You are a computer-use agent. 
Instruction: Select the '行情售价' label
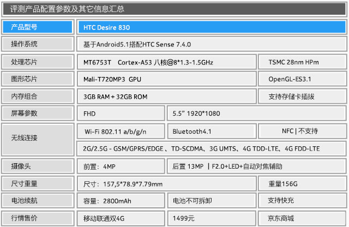pyautogui.click(x=38, y=218)
